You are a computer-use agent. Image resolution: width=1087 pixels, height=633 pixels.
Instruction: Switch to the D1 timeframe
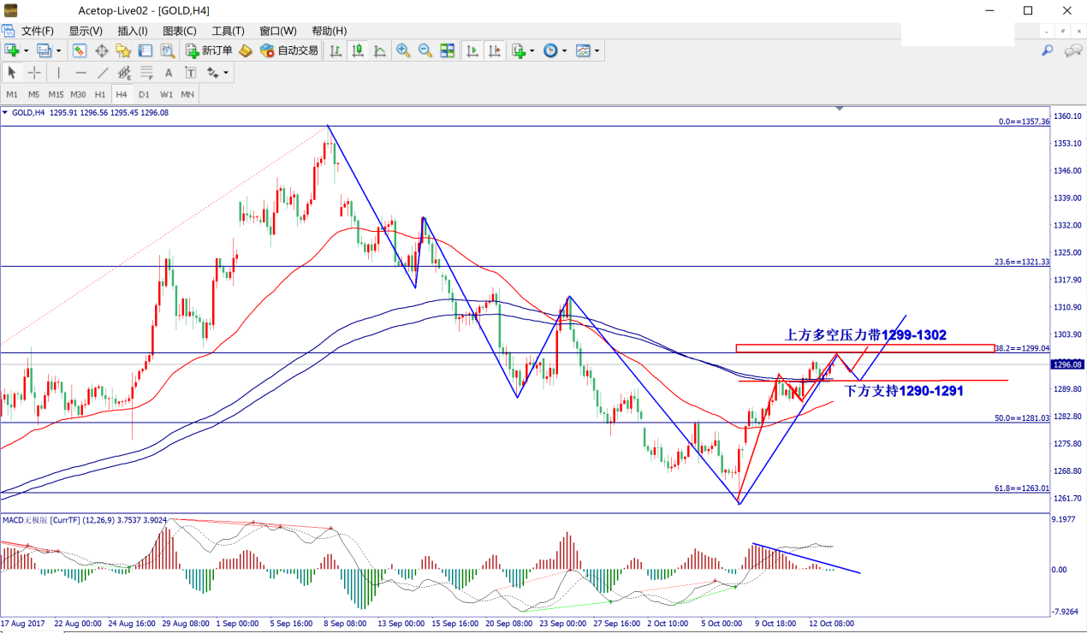click(144, 94)
